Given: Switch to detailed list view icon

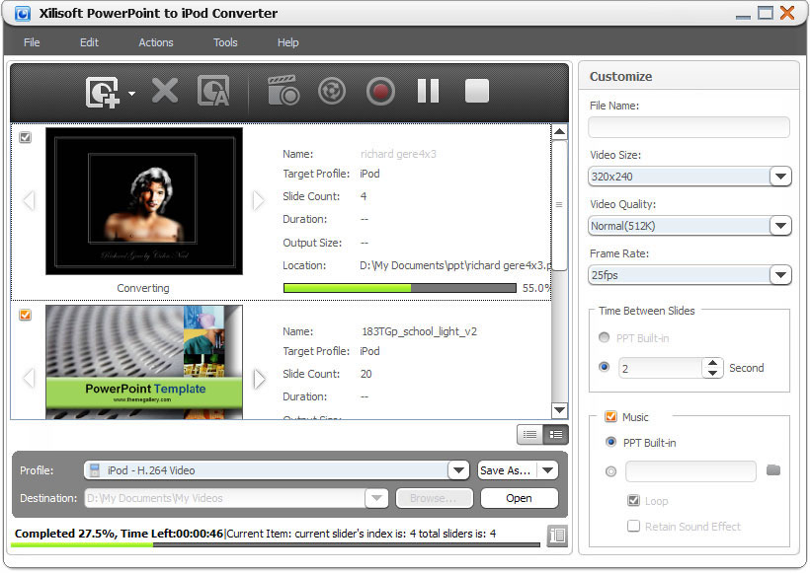Looking at the screenshot, I should (556, 434).
